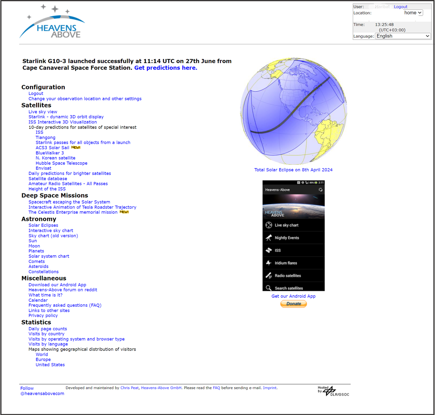
Task: Click Logout link in the user box
Action: [401, 7]
